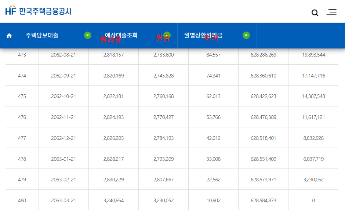The image size is (345, 210).
Task: Click value 2,826,205
Action: 113,138
